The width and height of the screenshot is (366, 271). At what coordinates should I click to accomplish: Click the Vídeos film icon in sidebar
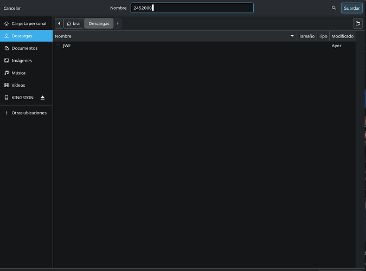click(x=7, y=85)
